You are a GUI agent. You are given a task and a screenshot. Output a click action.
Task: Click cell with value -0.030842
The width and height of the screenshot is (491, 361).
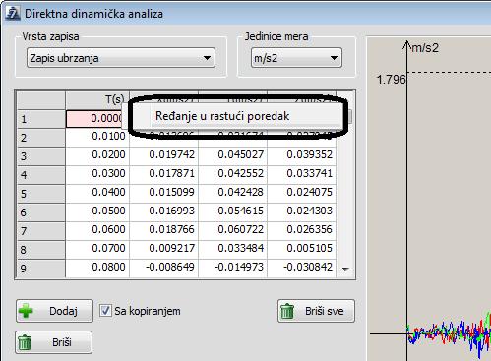[x=302, y=267]
